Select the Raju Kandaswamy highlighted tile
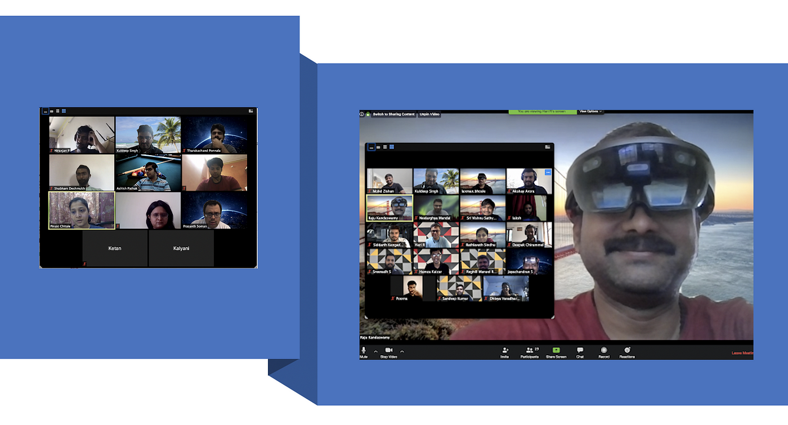Viewport: 788px width, 425px height. coord(389,208)
